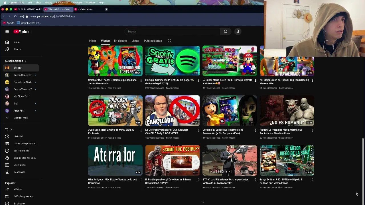Click the Buscar search field
This screenshot has height=205, width=365.
tap(172, 32)
